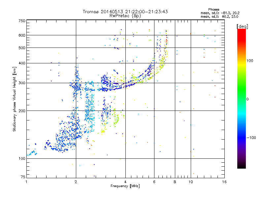264x198 pixels.
Task: Click the y-axis tick label '400'
Action: tap(22, 63)
